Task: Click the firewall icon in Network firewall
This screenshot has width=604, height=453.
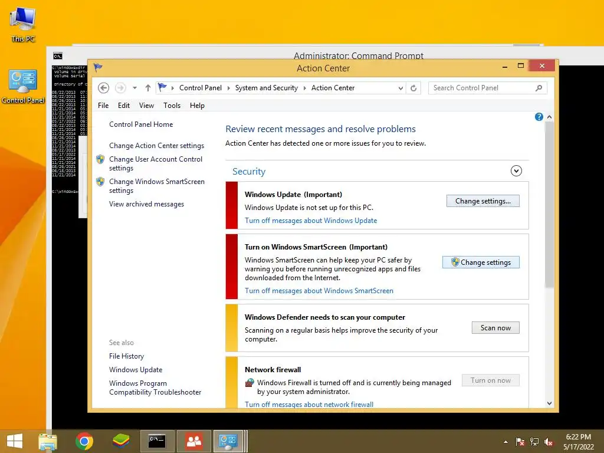Action: tap(250, 382)
